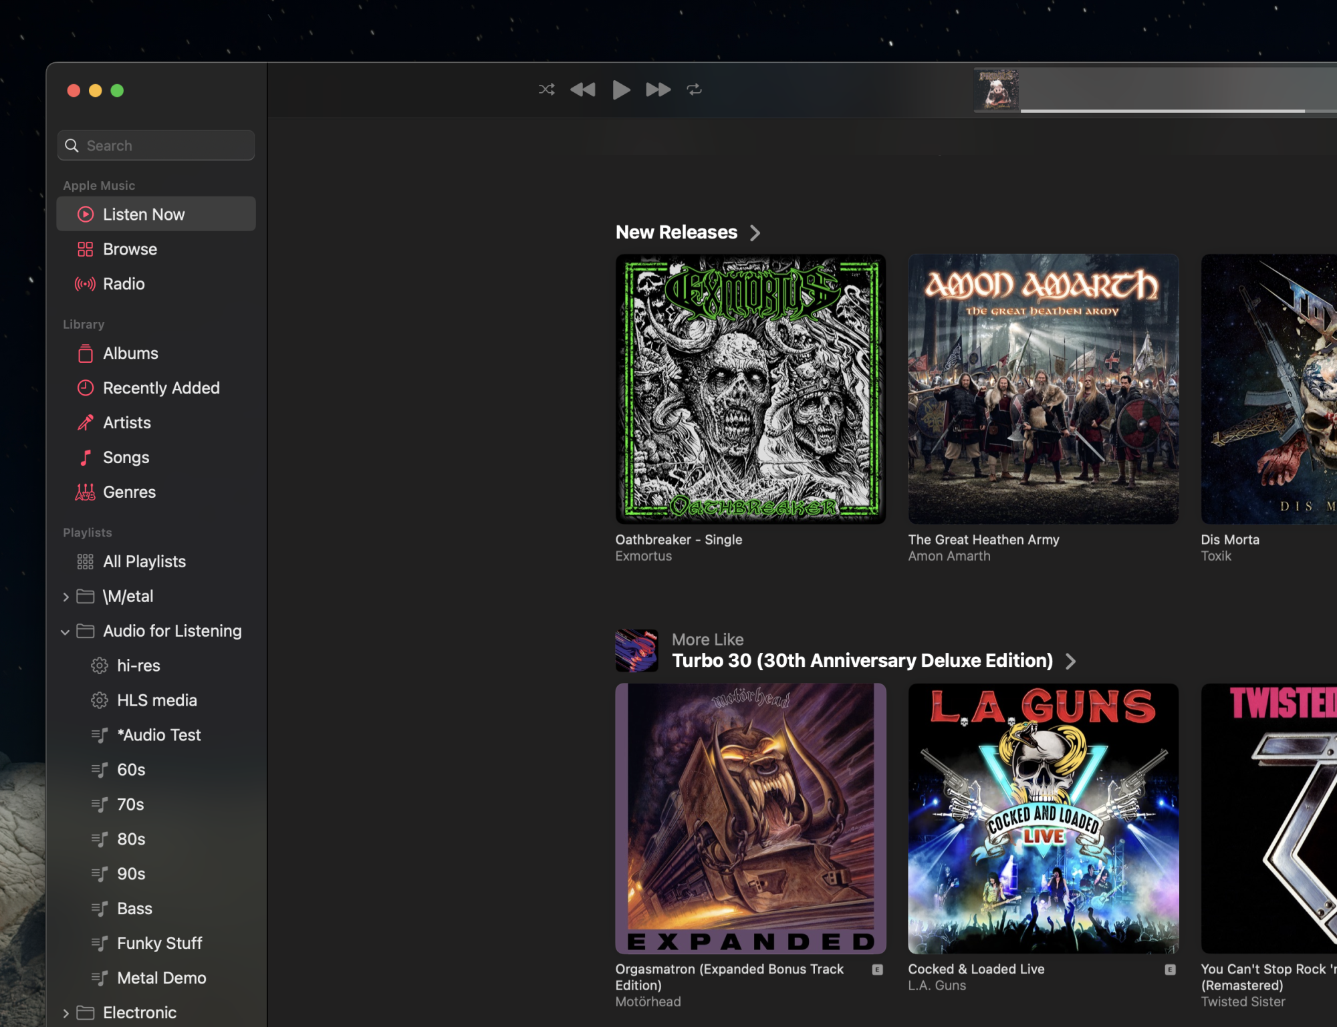This screenshot has height=1027, width=1337.
Task: Open Orgasmatron Expanded album cover
Action: 751,819
